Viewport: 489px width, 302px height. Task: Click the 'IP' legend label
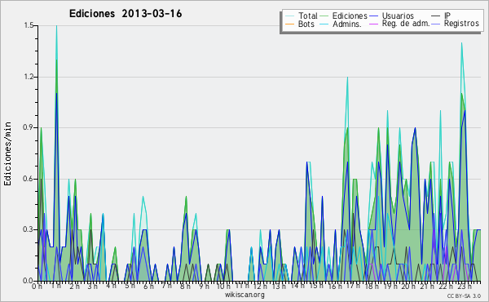coord(447,16)
